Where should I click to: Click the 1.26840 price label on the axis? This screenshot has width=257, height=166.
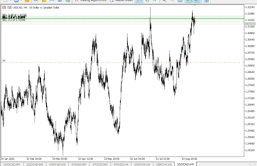(x=250, y=105)
